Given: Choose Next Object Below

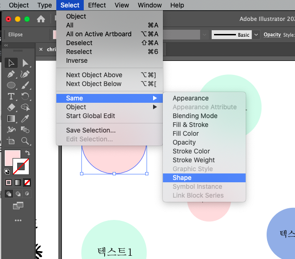Looking at the screenshot, I should point(109,84).
